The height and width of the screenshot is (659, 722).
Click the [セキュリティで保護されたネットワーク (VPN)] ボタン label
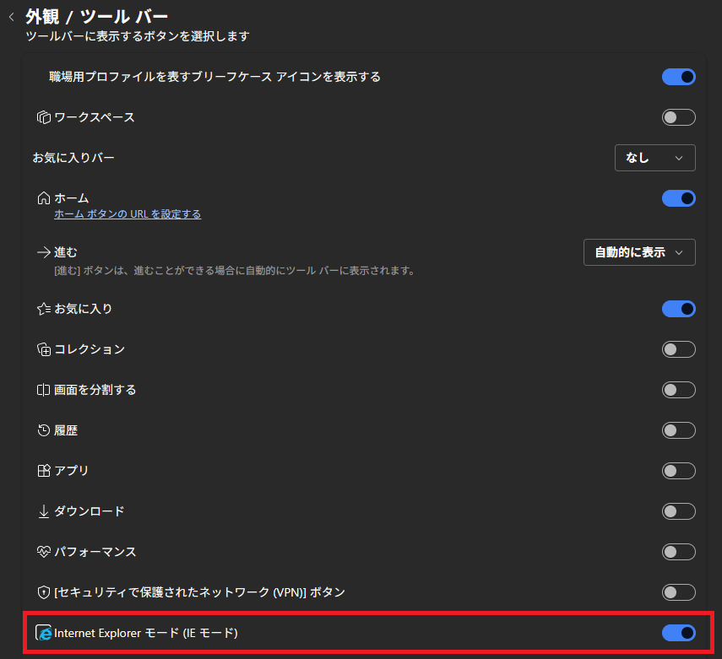pos(199,592)
